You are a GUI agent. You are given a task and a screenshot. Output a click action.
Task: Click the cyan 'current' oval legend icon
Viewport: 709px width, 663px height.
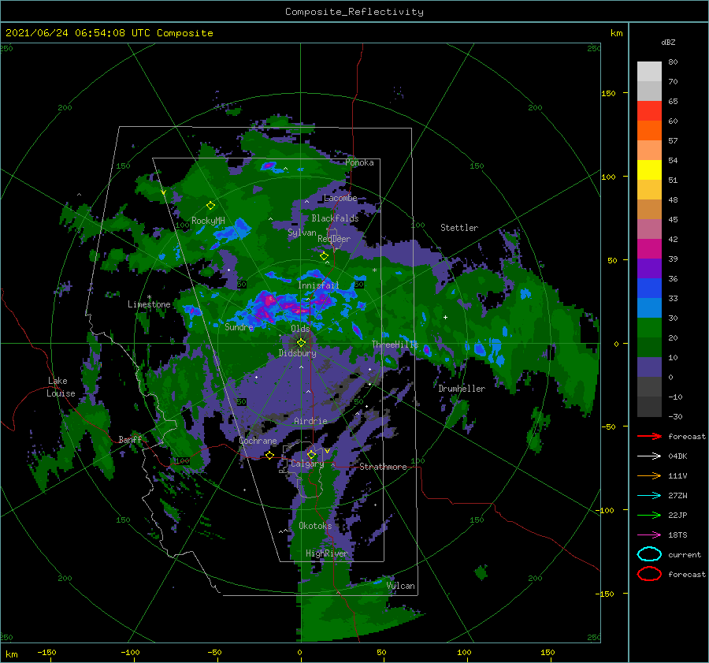[x=649, y=554]
